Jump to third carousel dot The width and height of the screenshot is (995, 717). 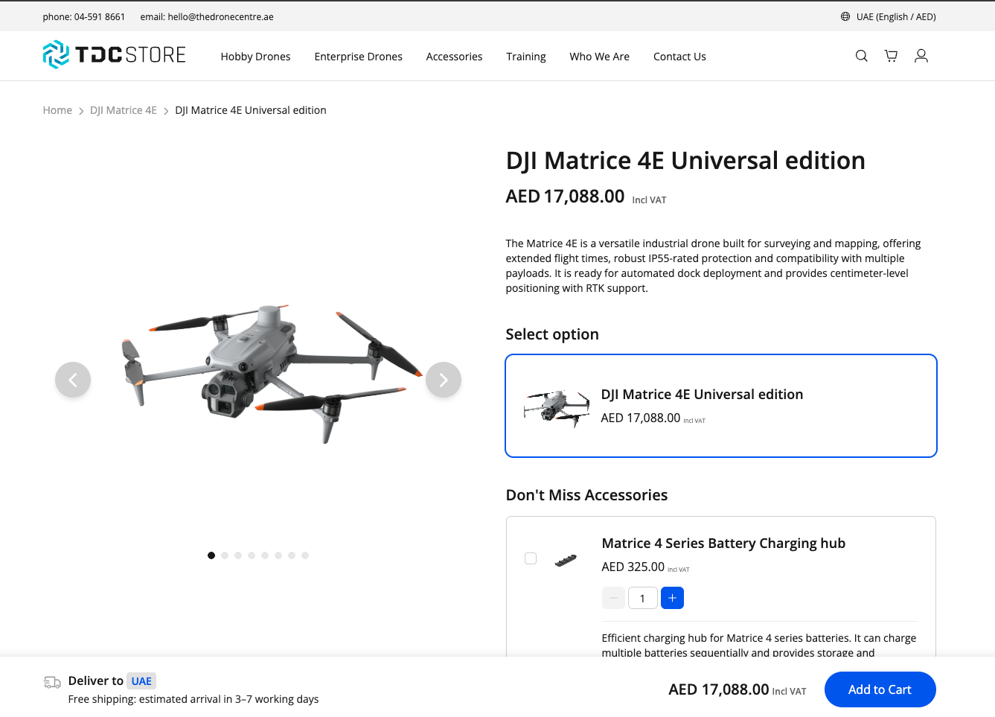pyautogui.click(x=238, y=555)
